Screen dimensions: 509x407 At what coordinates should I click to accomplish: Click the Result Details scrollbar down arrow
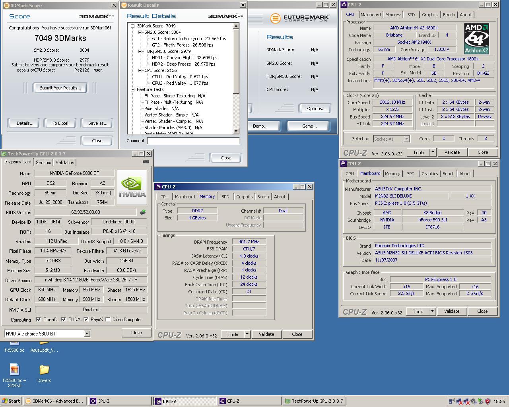click(236, 131)
